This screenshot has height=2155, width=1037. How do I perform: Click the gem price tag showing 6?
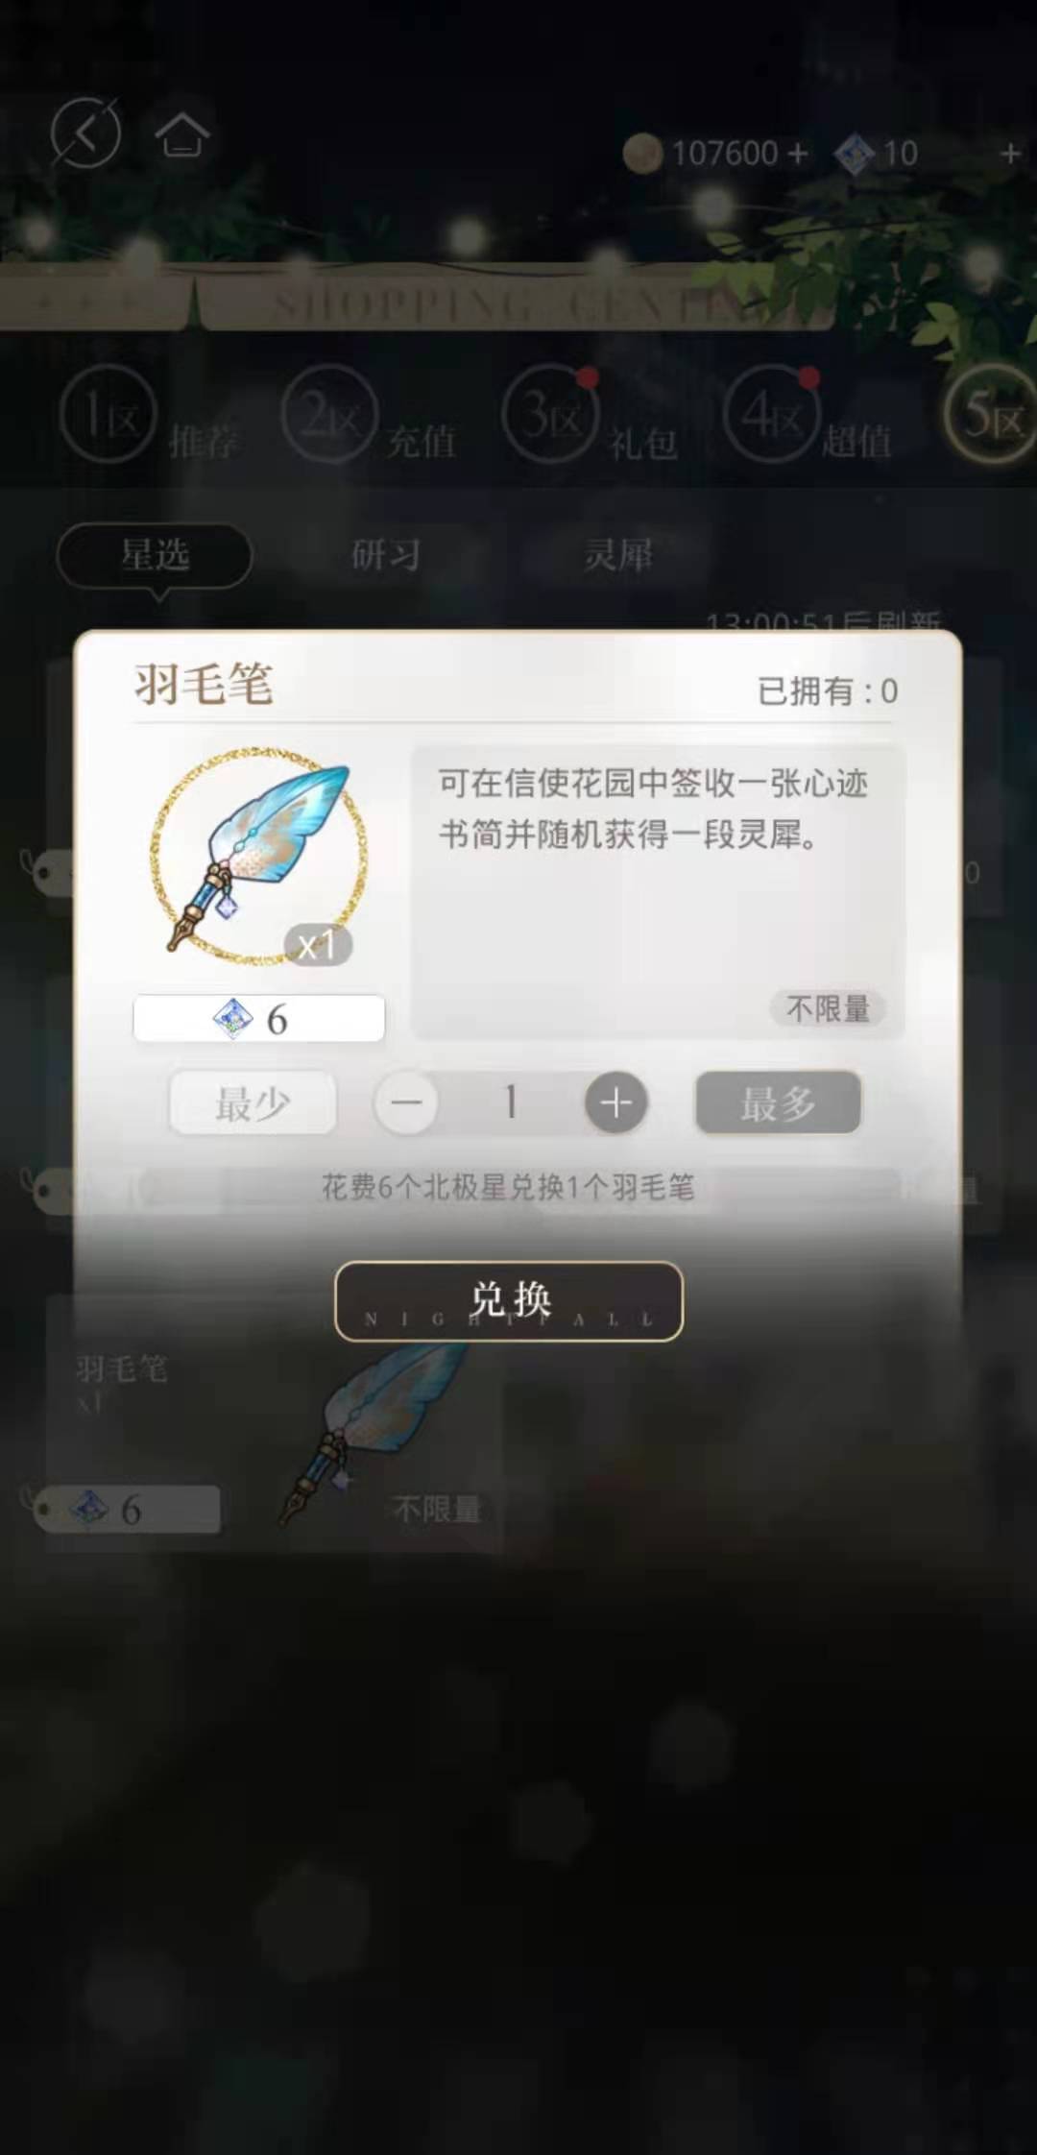[x=258, y=1018]
